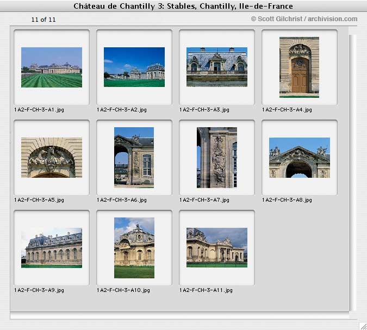Open the horse sculpture arch thumbnail A5
The image size is (367, 330).
pyautogui.click(x=52, y=158)
